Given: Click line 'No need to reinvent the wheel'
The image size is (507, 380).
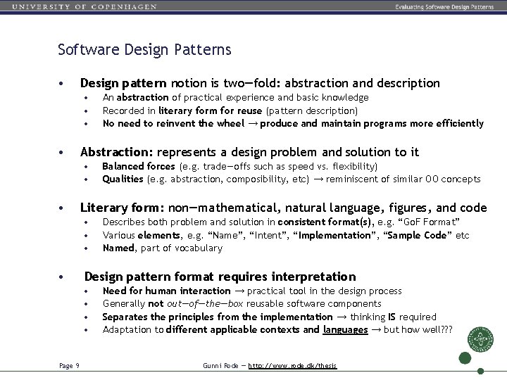Looking at the screenshot, I should click(x=293, y=124).
